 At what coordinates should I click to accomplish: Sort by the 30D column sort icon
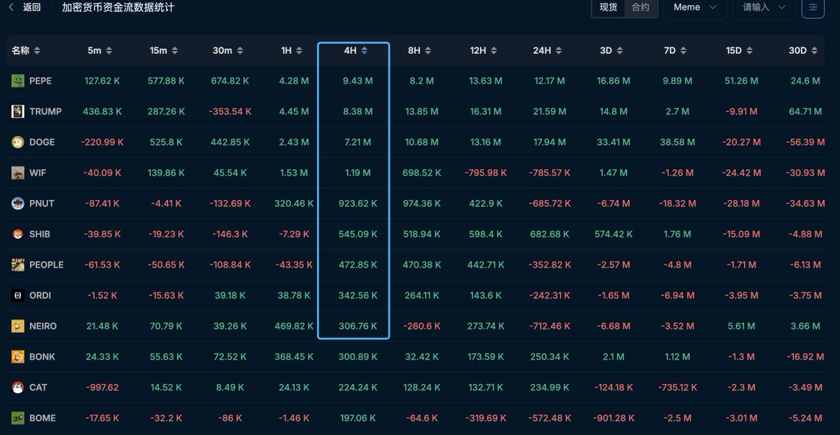point(814,51)
